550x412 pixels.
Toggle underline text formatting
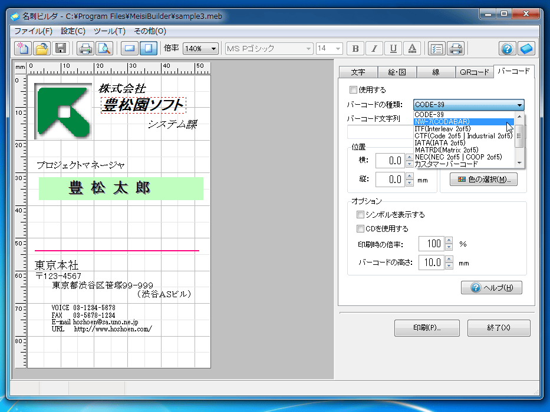tap(393, 48)
